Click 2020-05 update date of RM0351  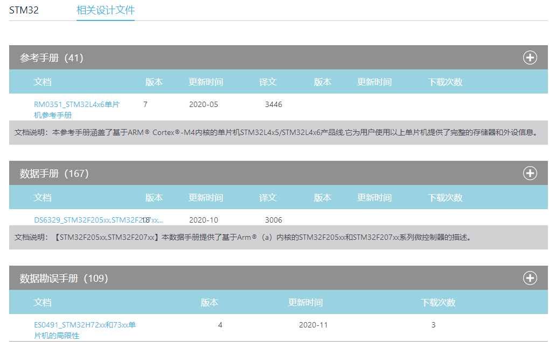click(x=204, y=104)
